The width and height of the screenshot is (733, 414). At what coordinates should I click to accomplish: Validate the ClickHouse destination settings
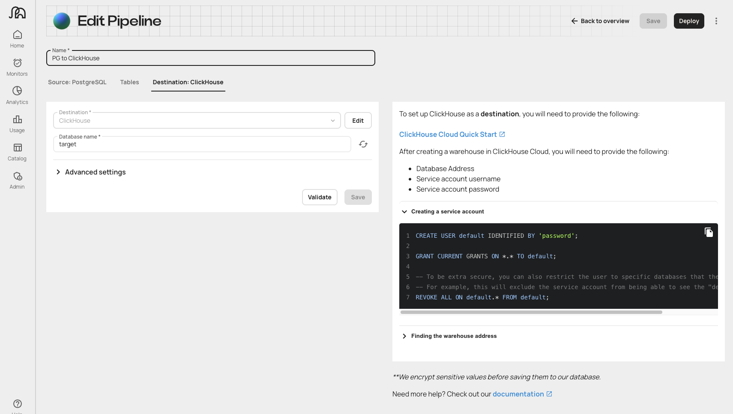[320, 197]
